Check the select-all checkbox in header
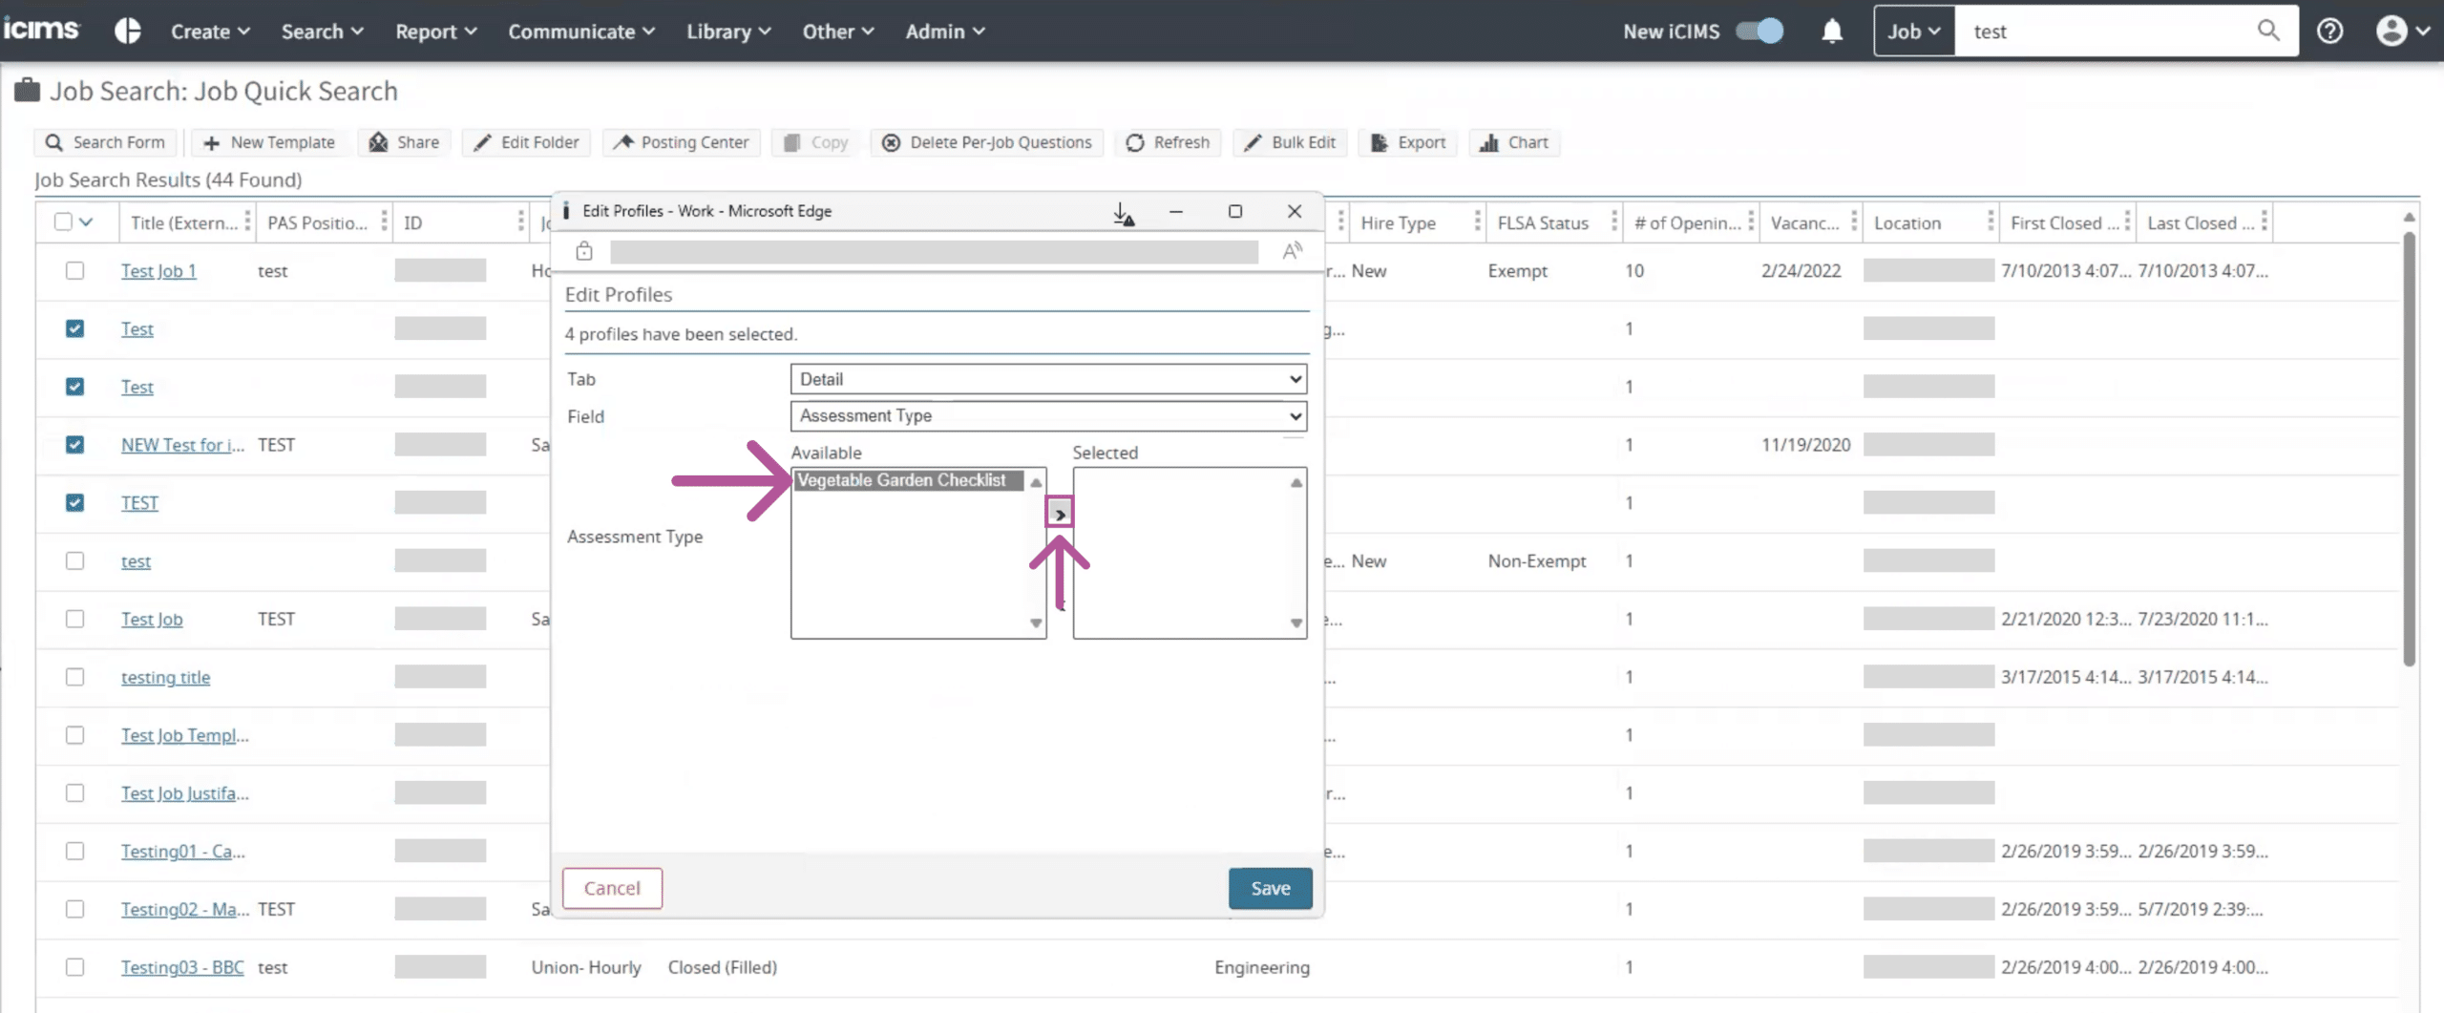 [x=63, y=222]
